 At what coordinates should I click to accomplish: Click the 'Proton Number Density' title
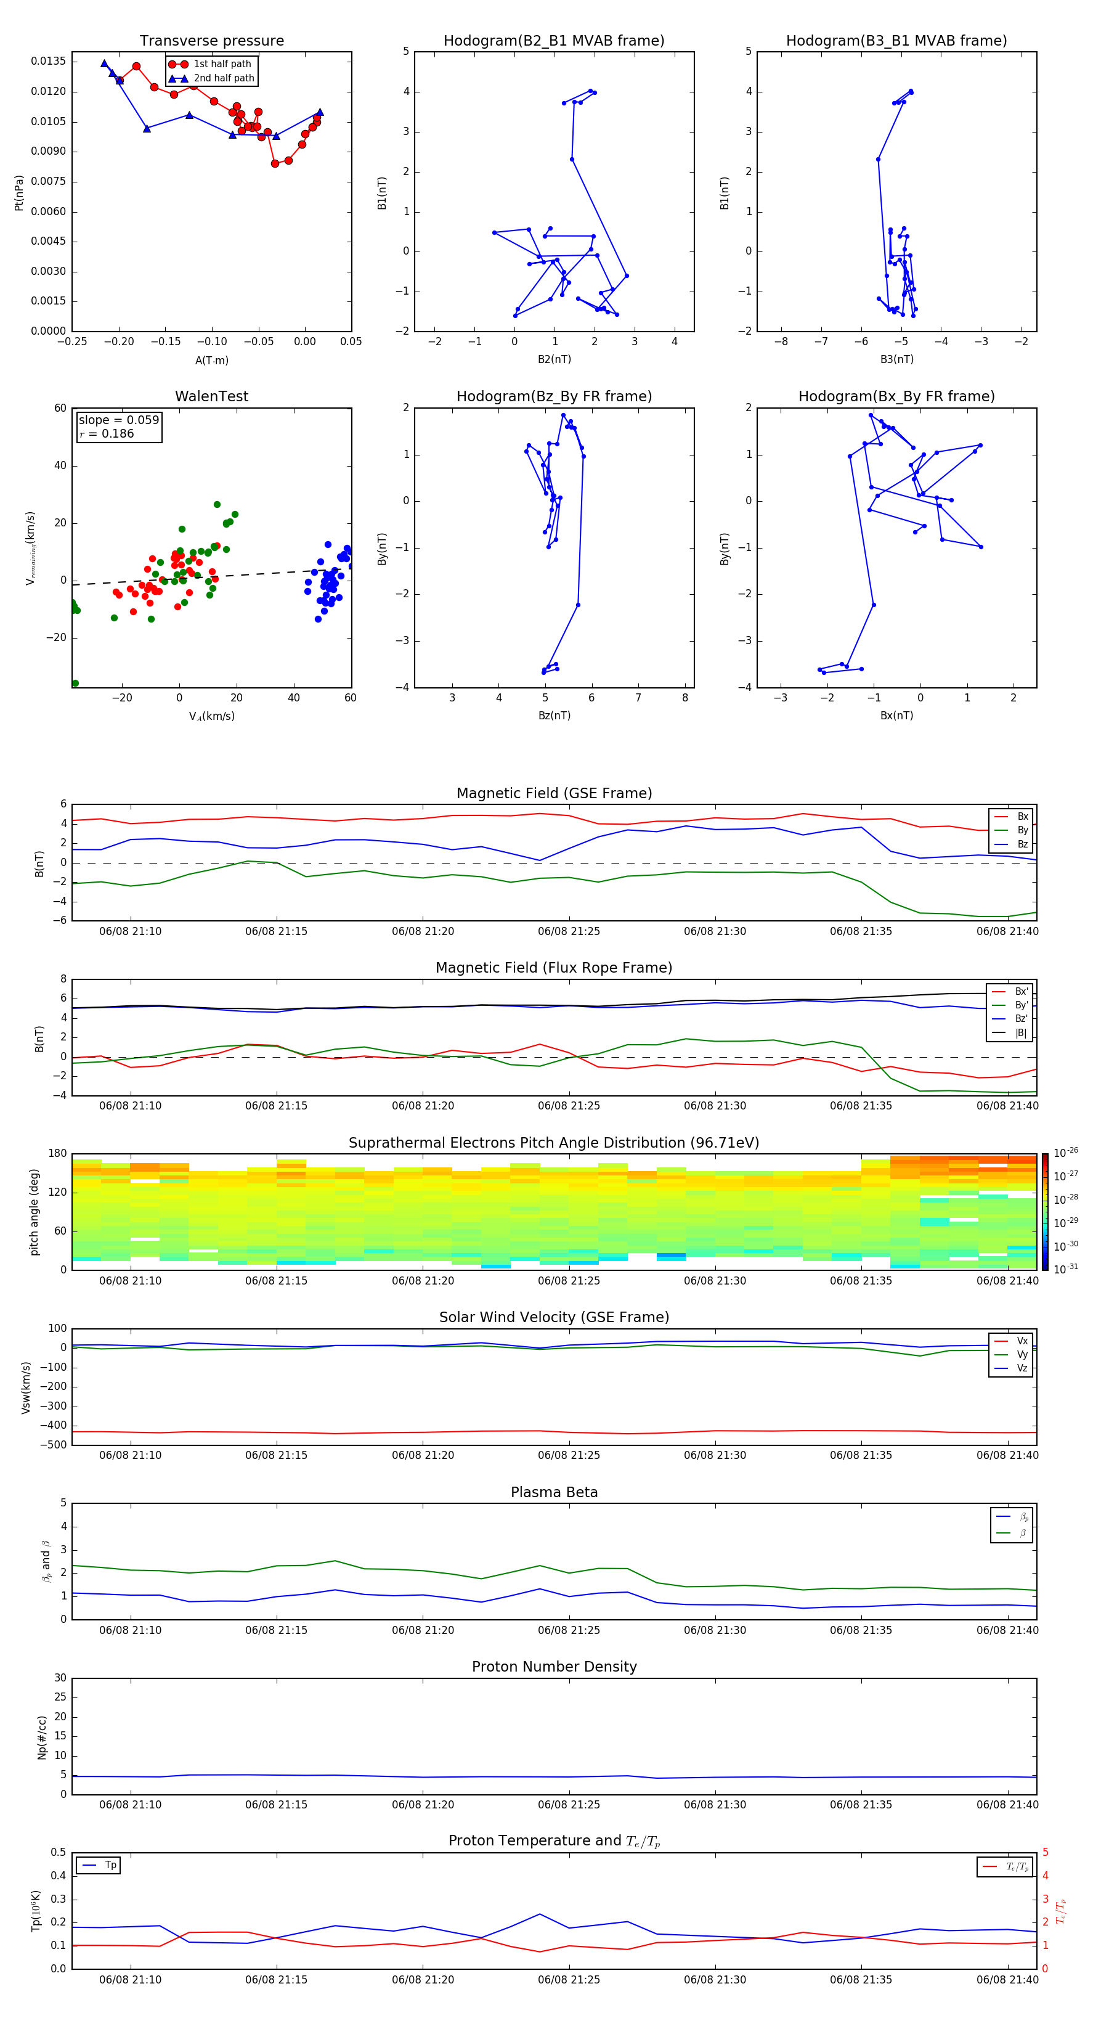click(x=554, y=1667)
